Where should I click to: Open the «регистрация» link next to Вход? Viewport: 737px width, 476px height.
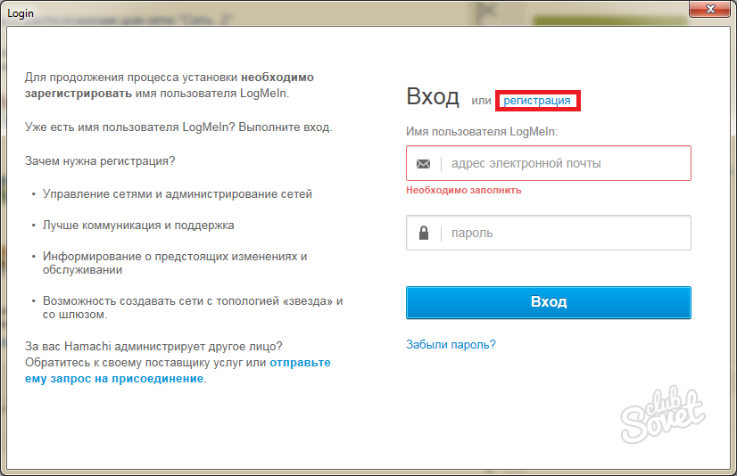pos(537,101)
